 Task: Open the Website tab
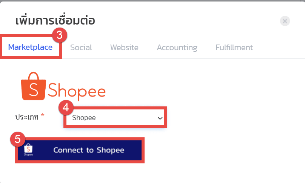[x=124, y=48]
